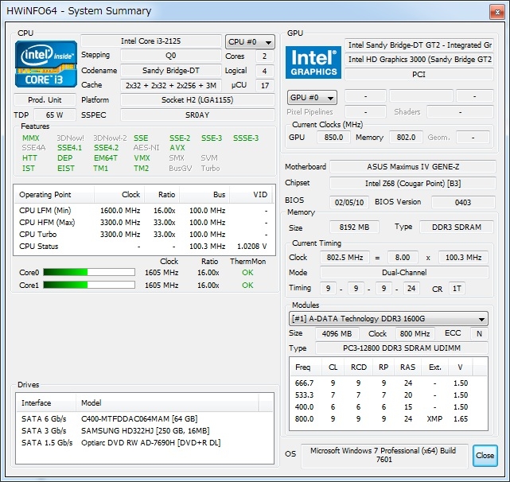Click the GPU clock 850.0 field
Image resolution: width=510 pixels, height=482 pixels.
click(333, 138)
